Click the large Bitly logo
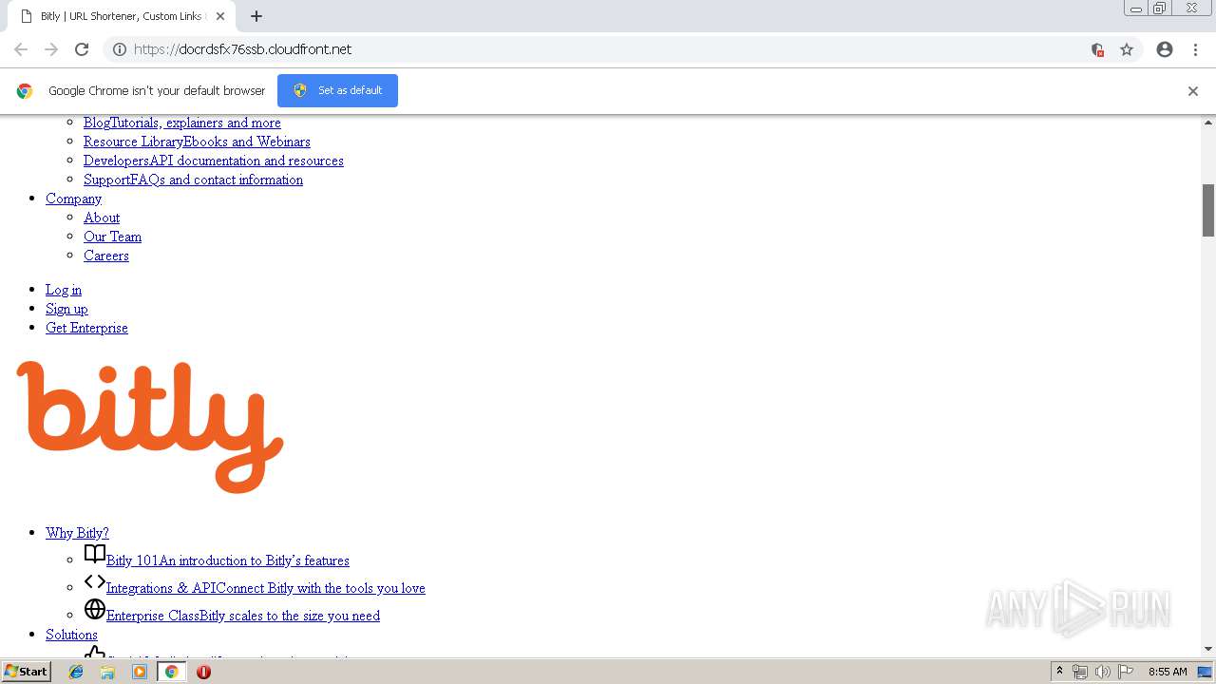 pos(150,427)
